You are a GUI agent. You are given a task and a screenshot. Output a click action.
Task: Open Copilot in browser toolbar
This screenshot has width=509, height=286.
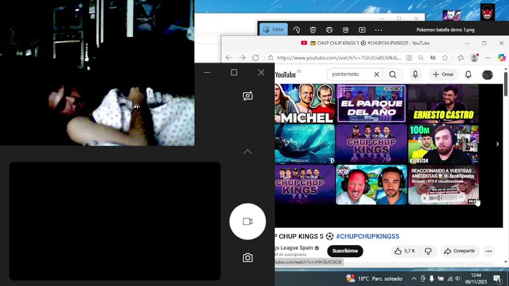coord(502,58)
